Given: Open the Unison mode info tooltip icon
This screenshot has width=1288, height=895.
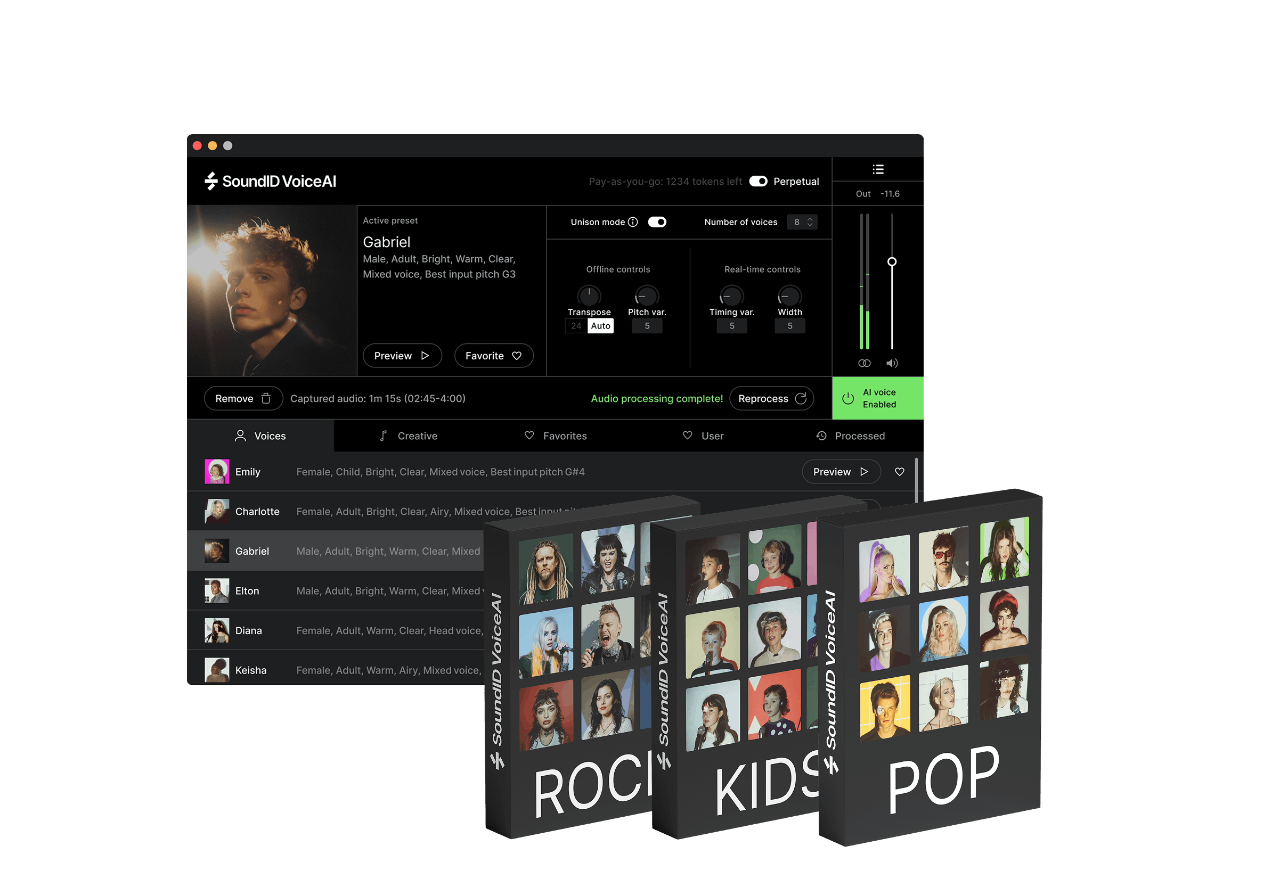Looking at the screenshot, I should (633, 222).
